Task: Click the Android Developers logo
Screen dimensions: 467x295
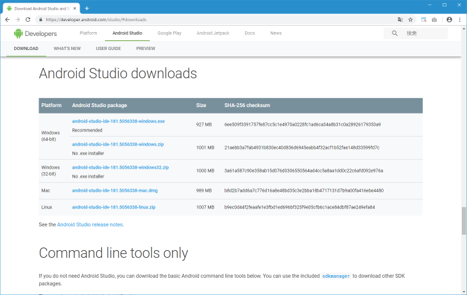Action: coord(35,33)
